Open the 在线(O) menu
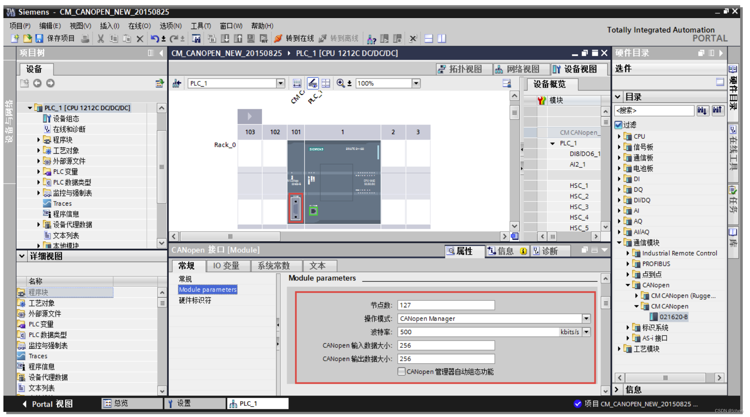The height and width of the screenshot is (417, 750). click(139, 26)
